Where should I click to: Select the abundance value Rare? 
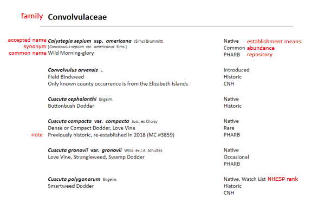pos(229,128)
